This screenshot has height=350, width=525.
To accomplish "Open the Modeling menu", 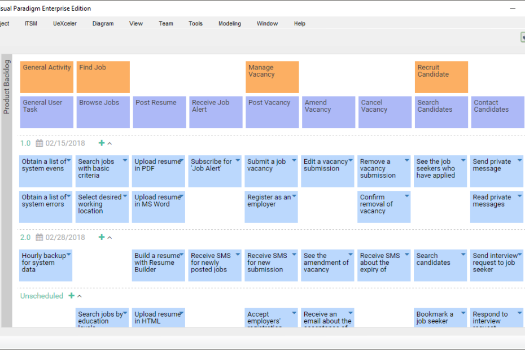I will click(230, 24).
